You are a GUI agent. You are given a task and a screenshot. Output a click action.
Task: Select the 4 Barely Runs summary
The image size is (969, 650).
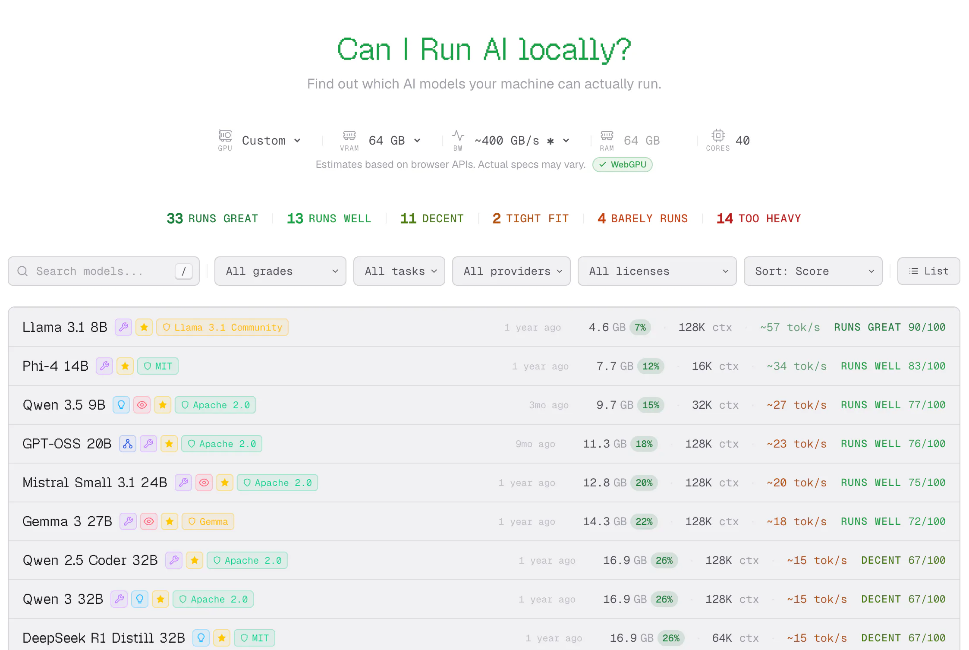pos(642,218)
